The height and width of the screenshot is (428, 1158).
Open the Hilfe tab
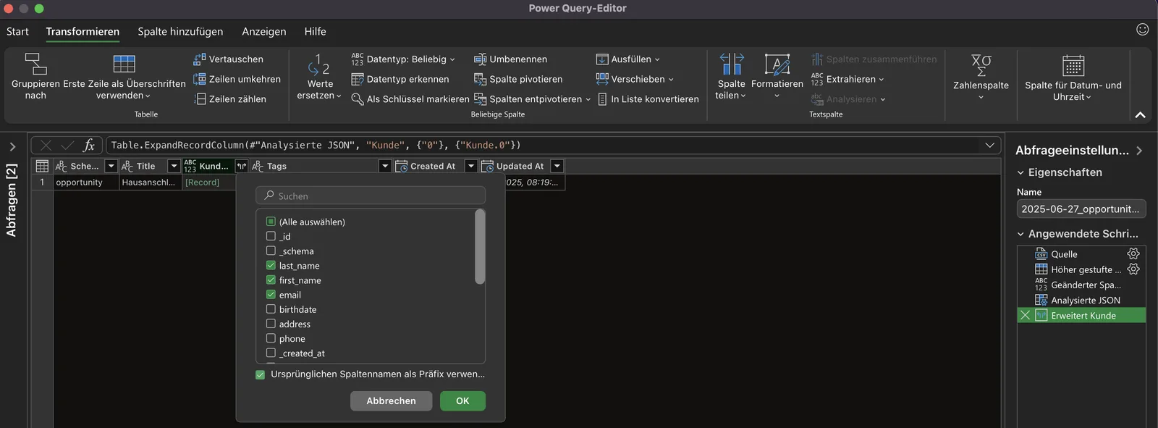(x=315, y=31)
